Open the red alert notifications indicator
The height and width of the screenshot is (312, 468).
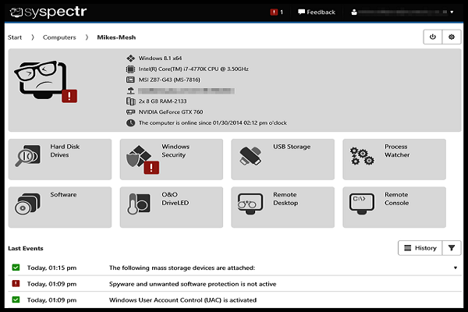click(276, 12)
